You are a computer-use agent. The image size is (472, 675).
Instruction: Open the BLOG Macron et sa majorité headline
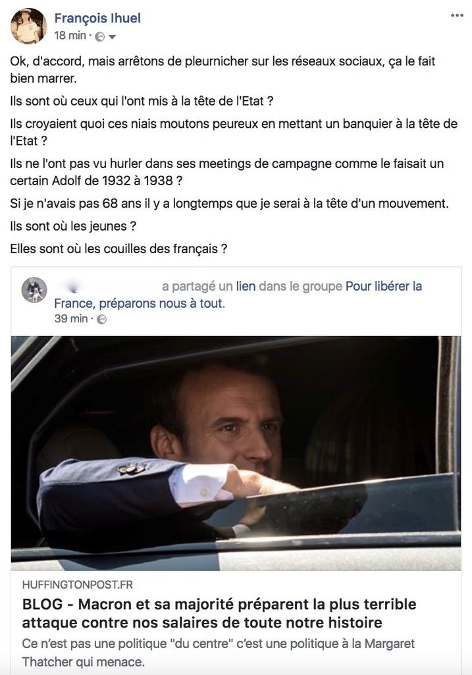pos(219,614)
